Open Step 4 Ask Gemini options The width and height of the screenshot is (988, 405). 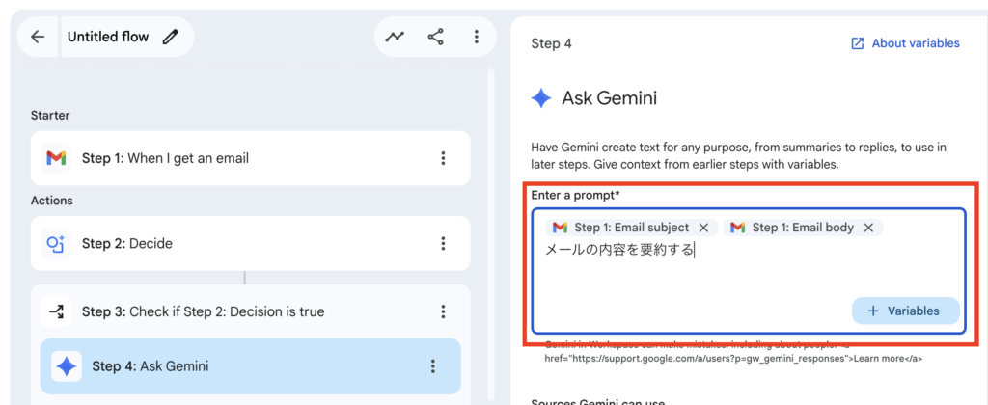coord(433,365)
